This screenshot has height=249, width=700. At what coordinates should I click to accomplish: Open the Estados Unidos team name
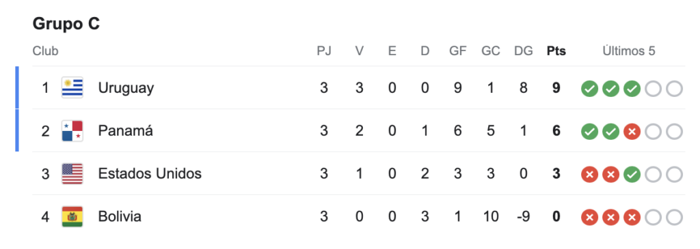[x=150, y=174]
